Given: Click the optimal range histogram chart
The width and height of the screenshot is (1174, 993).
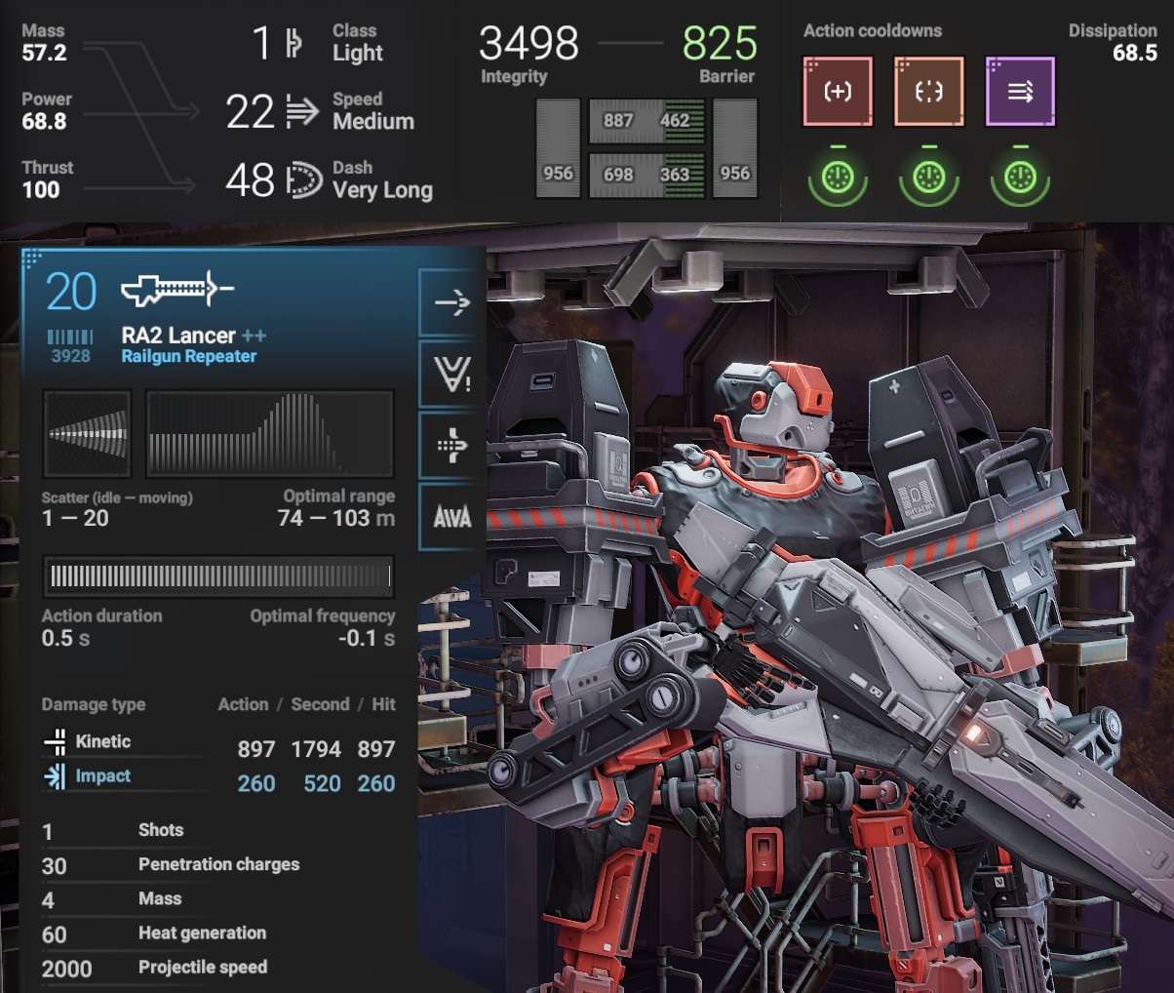Looking at the screenshot, I should [270, 434].
